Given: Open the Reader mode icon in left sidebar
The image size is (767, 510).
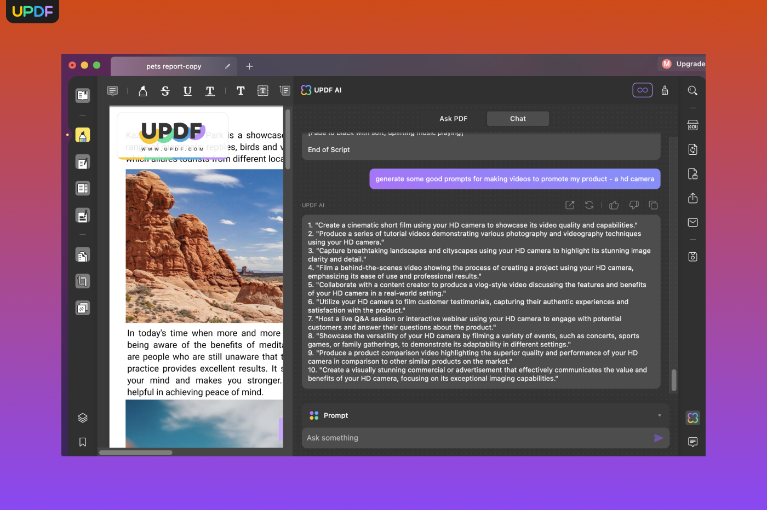Looking at the screenshot, I should (83, 95).
